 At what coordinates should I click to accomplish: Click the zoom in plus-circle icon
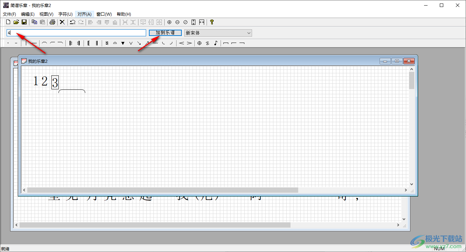170,22
